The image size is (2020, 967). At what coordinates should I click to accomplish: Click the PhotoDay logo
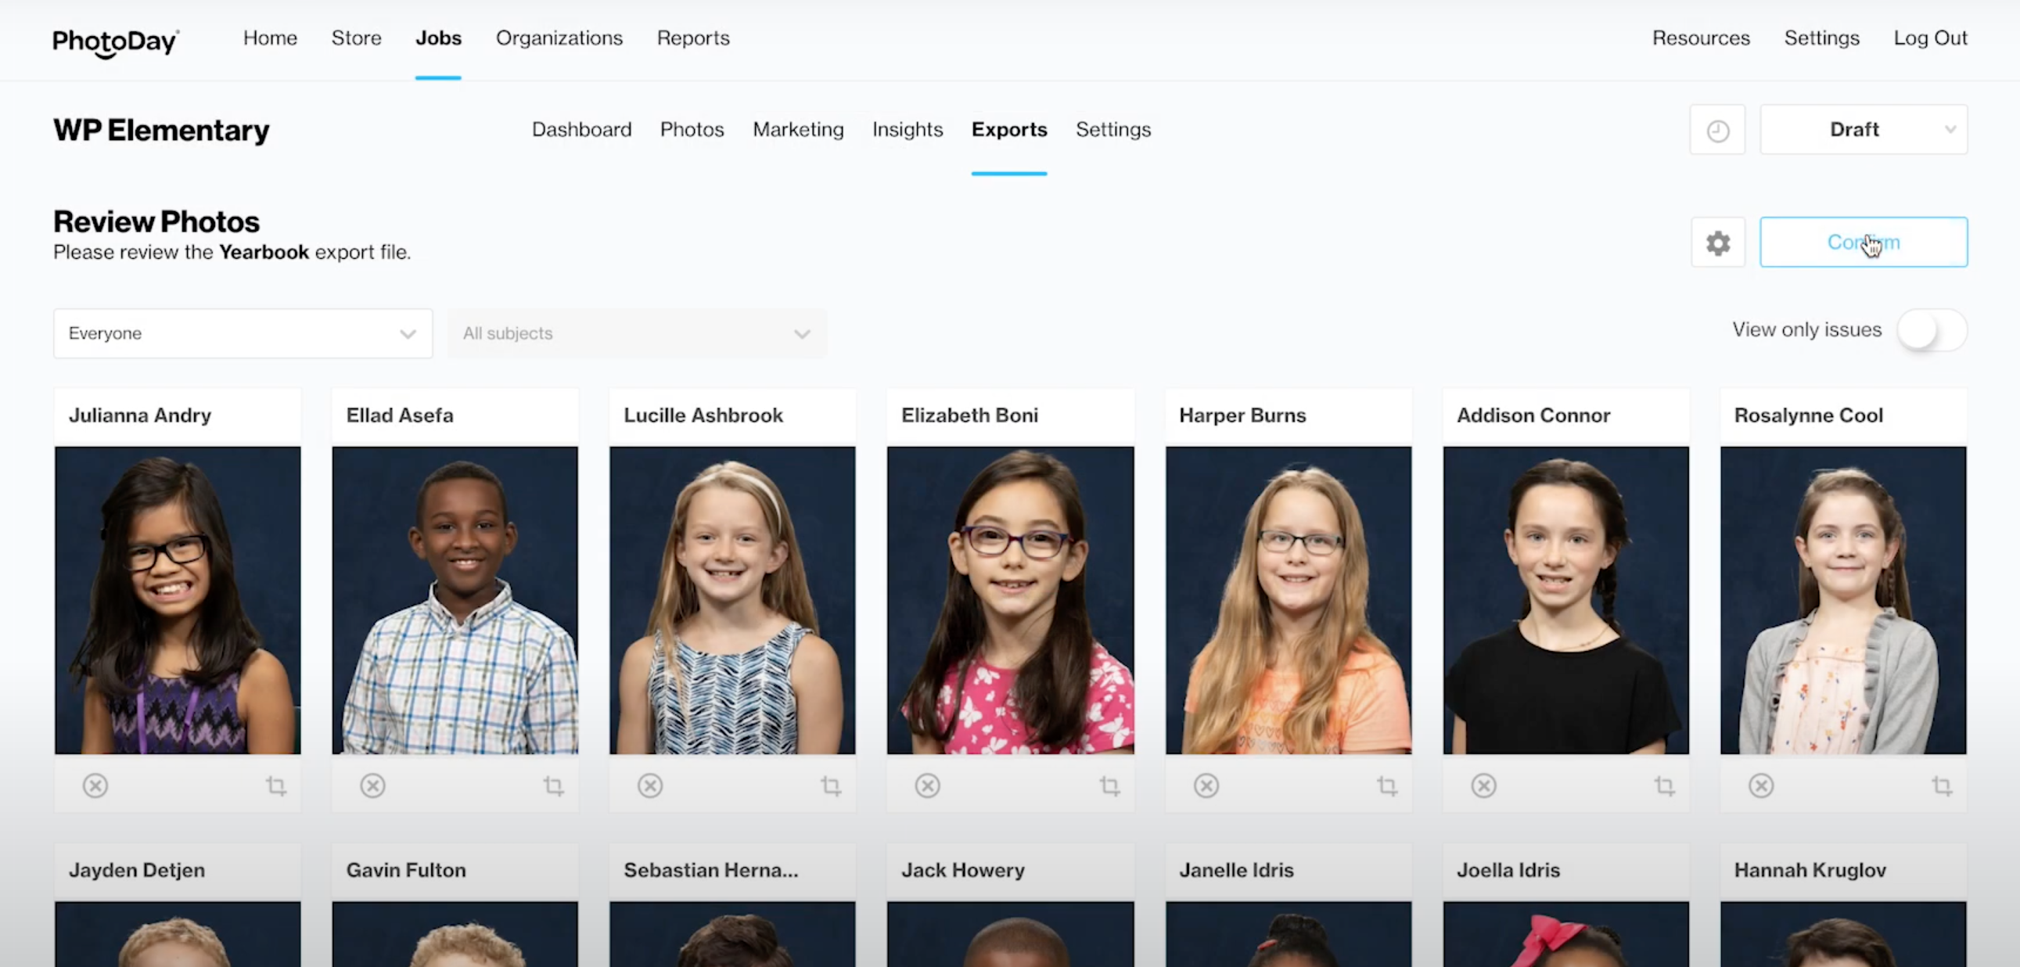(x=116, y=41)
